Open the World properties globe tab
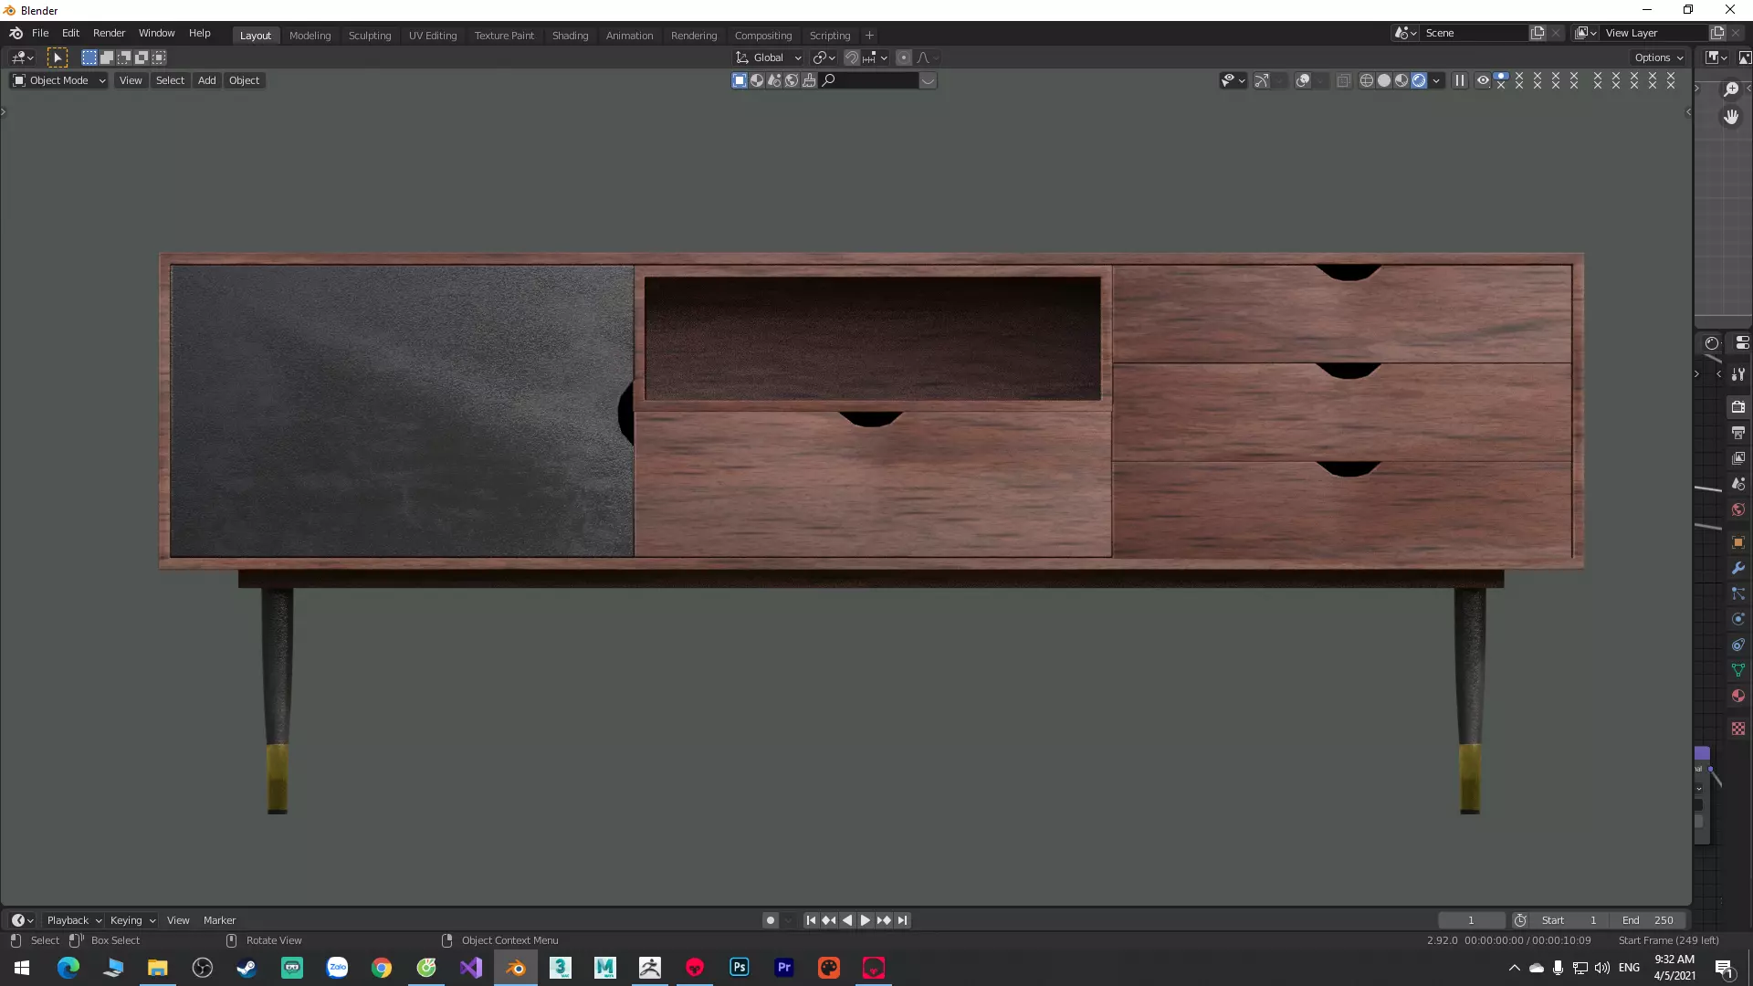Image resolution: width=1753 pixels, height=986 pixels. 1738,509
